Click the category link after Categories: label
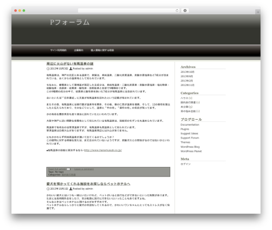Image resolution: width=272 pixels, height=230 pixels. click(69, 175)
